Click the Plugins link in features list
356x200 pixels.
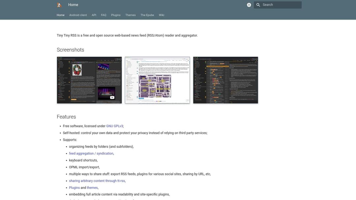point(74,188)
